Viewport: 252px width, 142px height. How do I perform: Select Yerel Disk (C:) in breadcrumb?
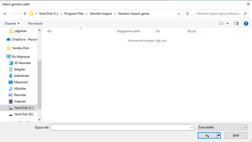(49, 14)
